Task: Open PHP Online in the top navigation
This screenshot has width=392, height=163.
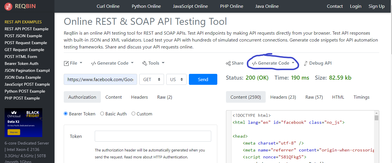Action: coord(231,6)
